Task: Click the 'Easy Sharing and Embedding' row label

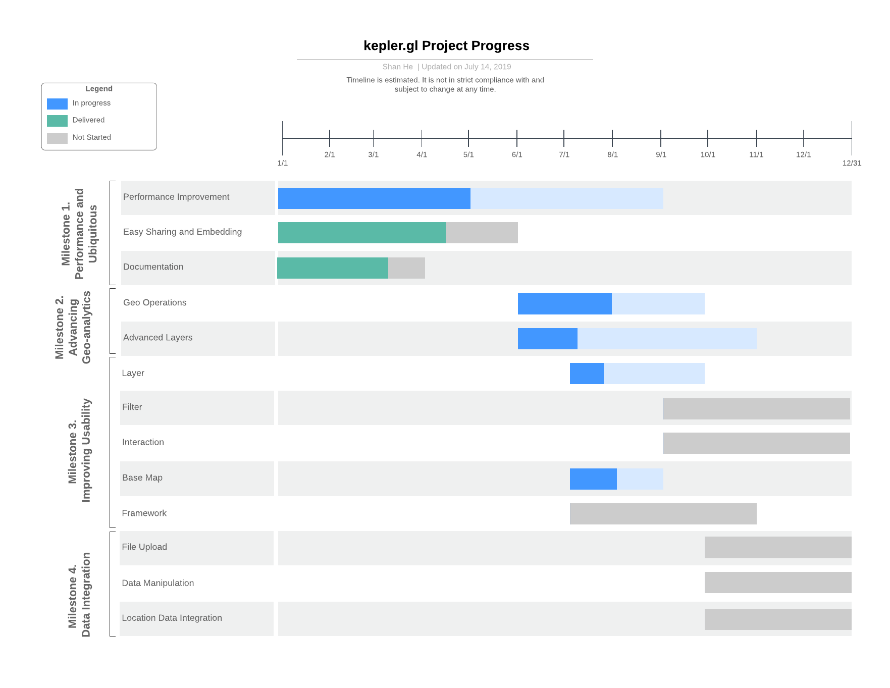Action: pos(182,232)
